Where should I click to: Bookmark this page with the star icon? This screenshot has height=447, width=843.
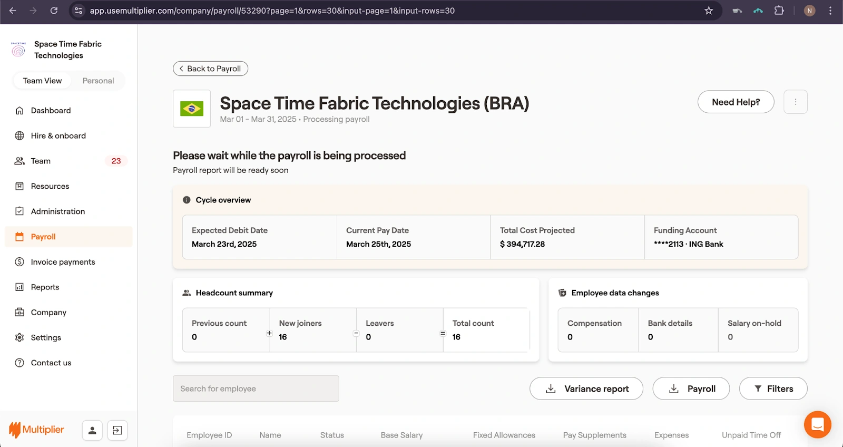[x=709, y=11]
